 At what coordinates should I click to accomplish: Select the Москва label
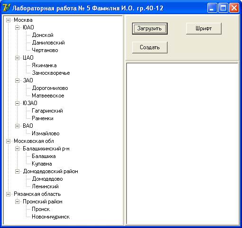[23, 20]
